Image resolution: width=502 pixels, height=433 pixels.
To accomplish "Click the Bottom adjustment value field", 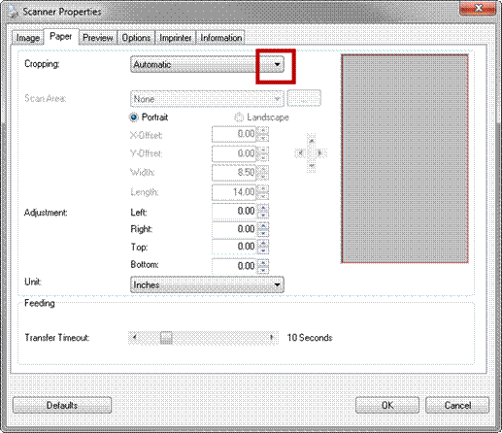I will (234, 266).
